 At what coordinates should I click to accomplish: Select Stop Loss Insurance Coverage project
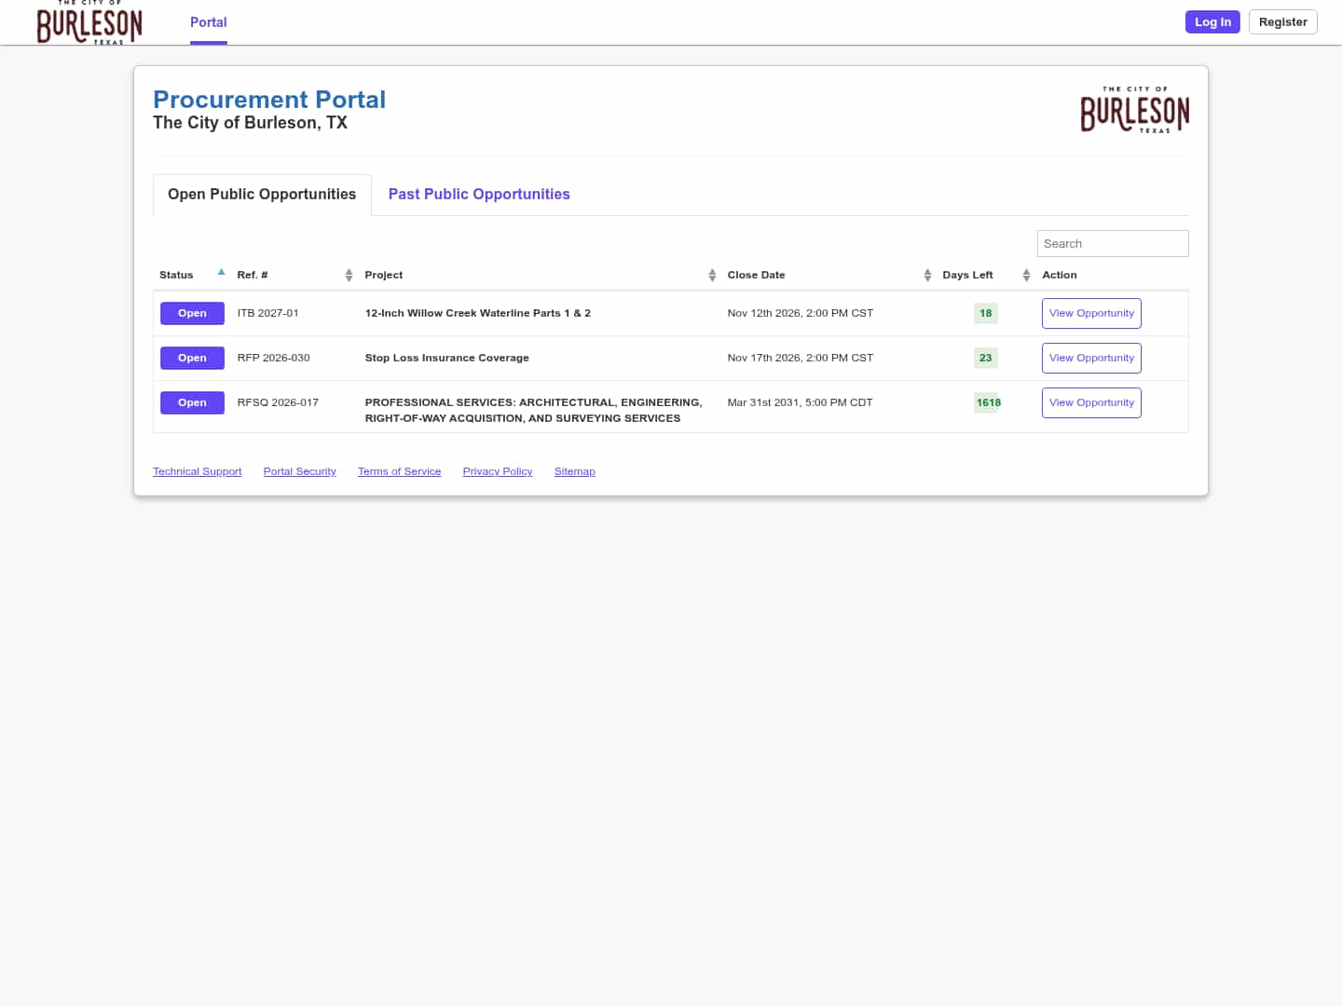coord(447,358)
